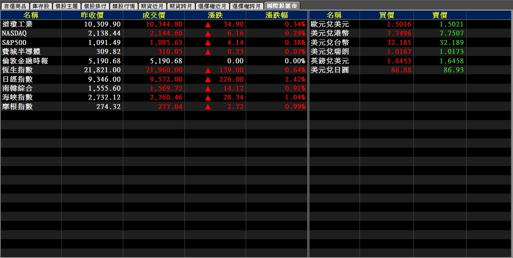Screen dimensions: 513x258
Task: Click the up triangle in 摩根指數 row
Action: [x=208, y=107]
